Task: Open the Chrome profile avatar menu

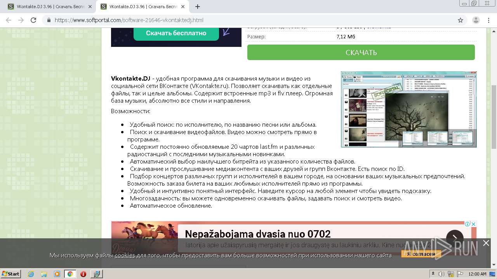Action: coord(476,20)
